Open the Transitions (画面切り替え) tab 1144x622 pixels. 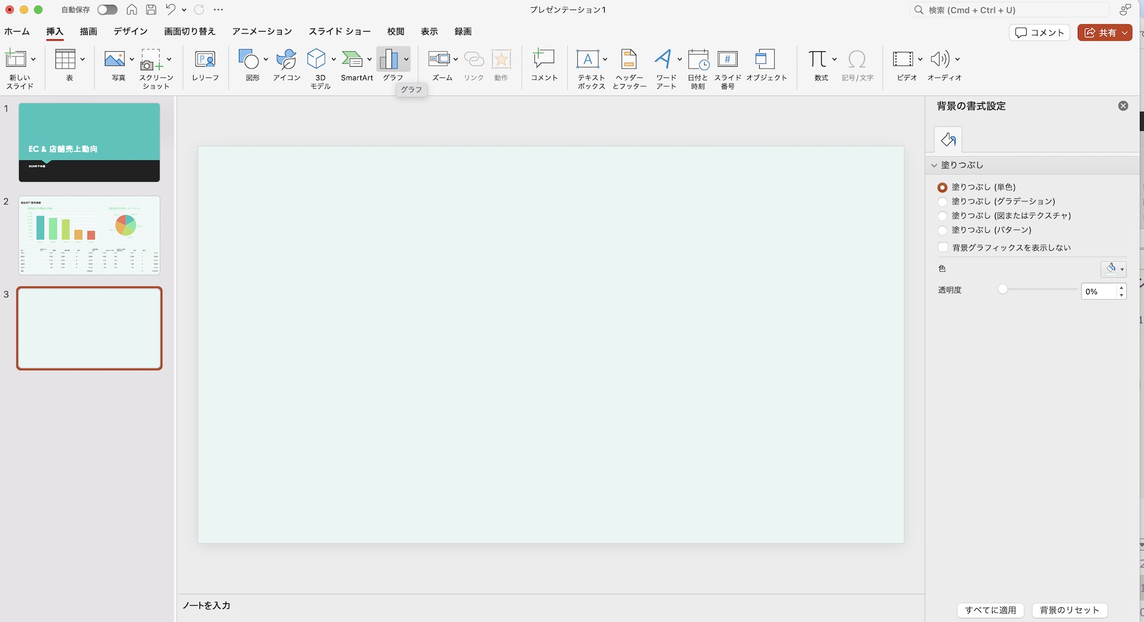[189, 32]
